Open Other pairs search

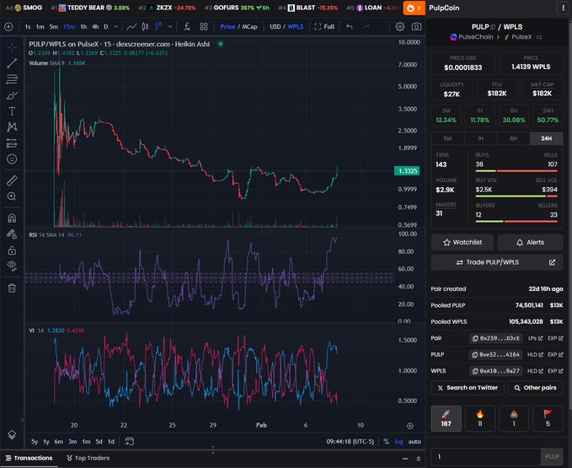click(535, 388)
